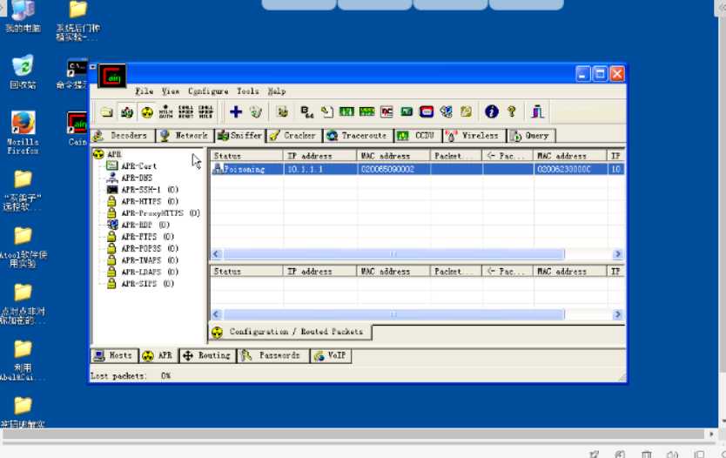
Task: Open the Help menu
Action: [277, 91]
